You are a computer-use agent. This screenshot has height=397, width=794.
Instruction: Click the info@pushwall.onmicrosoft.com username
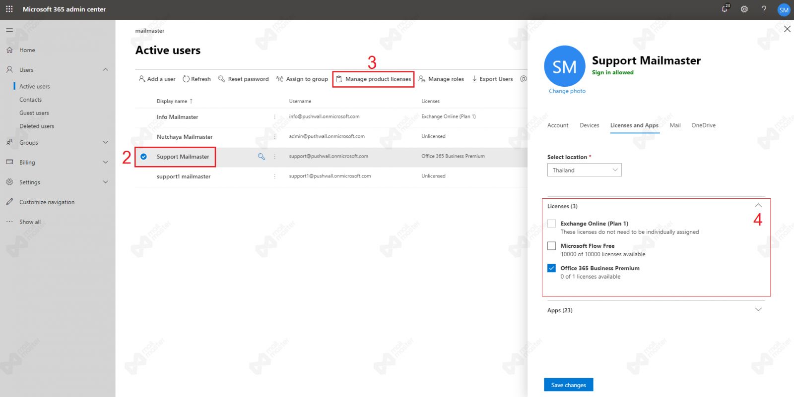click(x=324, y=116)
